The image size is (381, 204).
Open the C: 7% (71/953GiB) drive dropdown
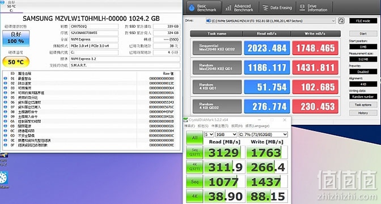263,134
